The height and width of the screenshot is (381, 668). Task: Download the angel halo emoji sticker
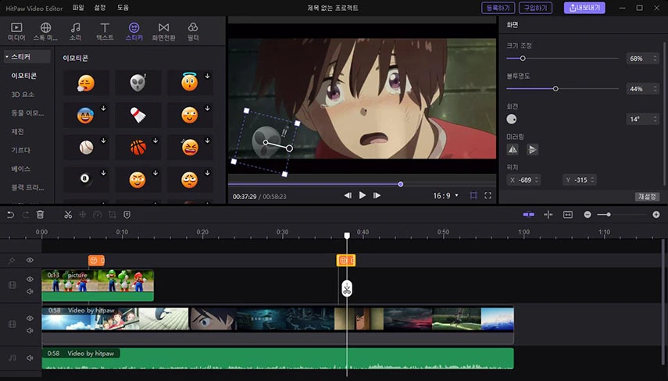[x=208, y=77]
